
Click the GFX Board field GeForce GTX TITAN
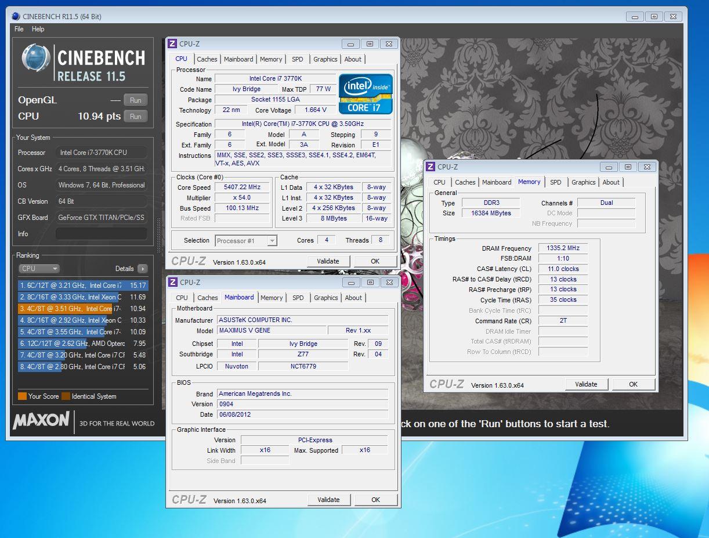point(101,218)
